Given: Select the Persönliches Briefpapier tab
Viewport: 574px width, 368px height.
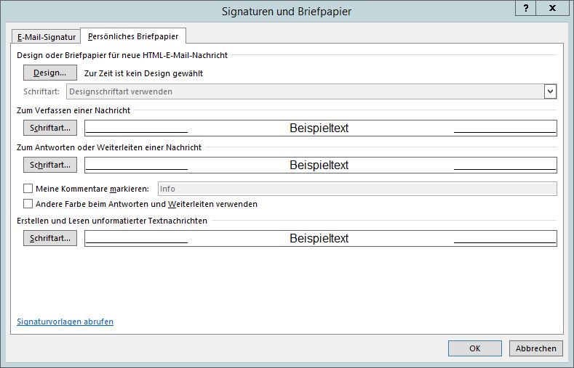Looking at the screenshot, I should 132,36.
